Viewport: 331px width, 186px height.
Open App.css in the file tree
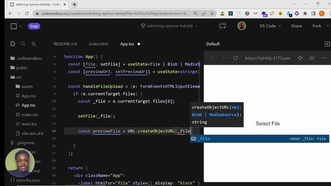click(25, 96)
